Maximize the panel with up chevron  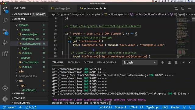tap(183, 62)
